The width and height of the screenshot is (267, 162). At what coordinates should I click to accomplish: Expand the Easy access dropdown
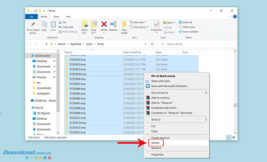tap(141, 27)
